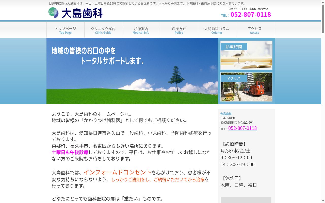Open 治療方針 Policy menu item
The width and height of the screenshot is (325, 203).
click(x=179, y=30)
